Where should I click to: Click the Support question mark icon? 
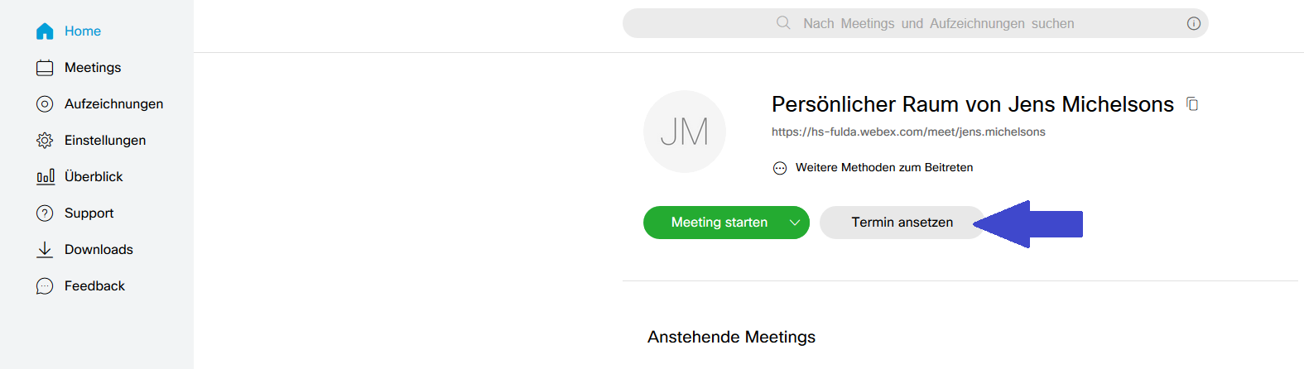pyautogui.click(x=45, y=213)
